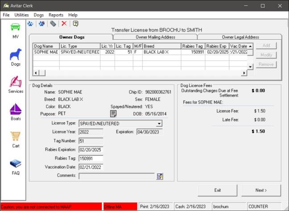
Task: Open the MV car icon in sidebar
Action: pos(16,27)
